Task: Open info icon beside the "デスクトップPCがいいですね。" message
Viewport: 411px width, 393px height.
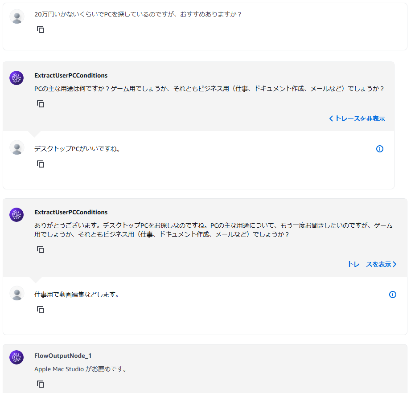Action: pyautogui.click(x=380, y=149)
